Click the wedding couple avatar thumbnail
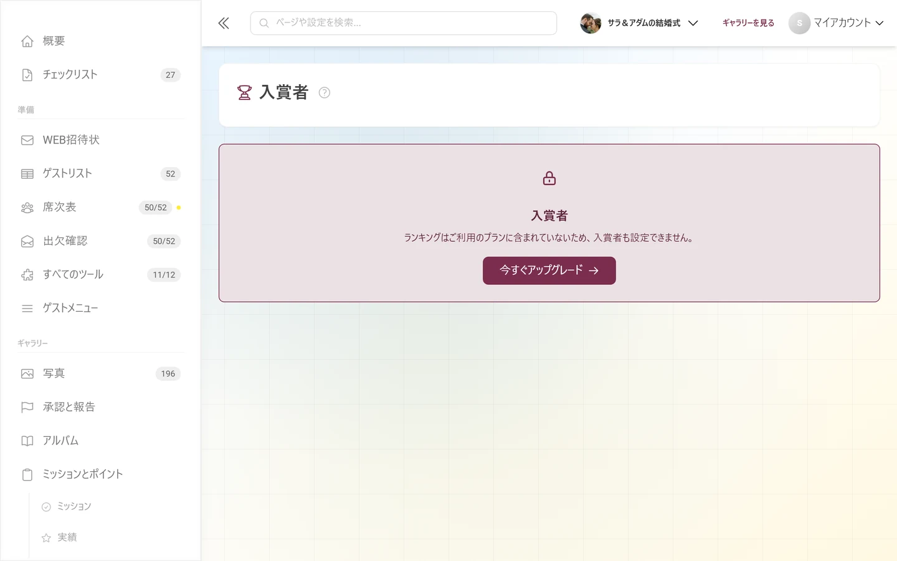The image size is (897, 561). click(591, 23)
